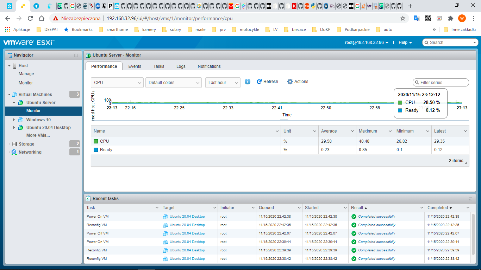Viewport: 481px width, 270px height.
Task: Minimize the Recent tasks panel
Action: click(x=470, y=199)
